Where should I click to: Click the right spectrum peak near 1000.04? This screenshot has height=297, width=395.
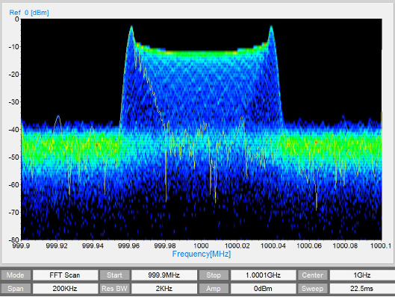click(x=271, y=27)
